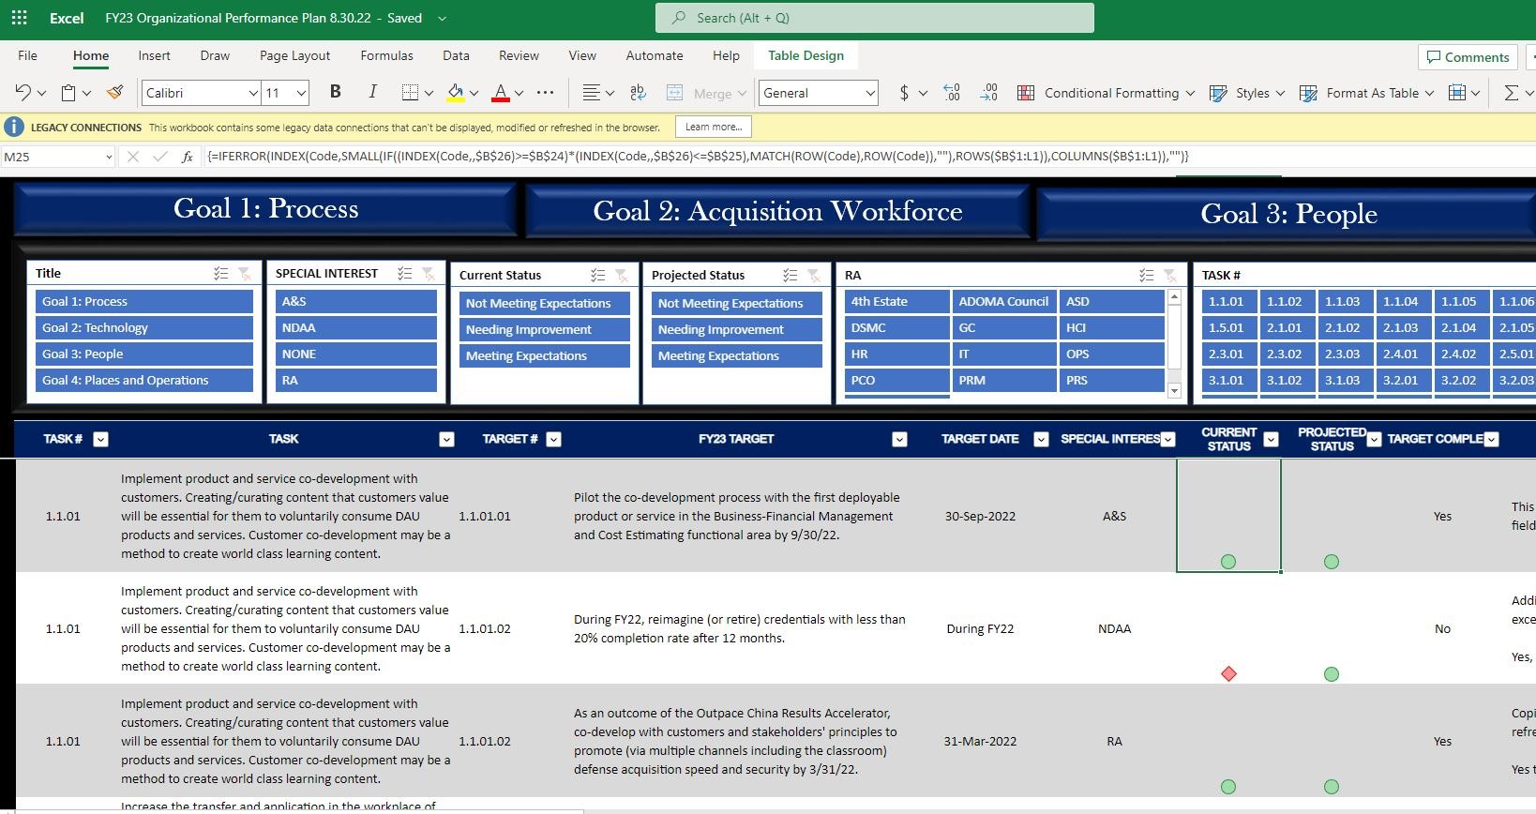Image resolution: width=1536 pixels, height=814 pixels.
Task: Open the Table Design tab
Action: pyautogui.click(x=806, y=55)
